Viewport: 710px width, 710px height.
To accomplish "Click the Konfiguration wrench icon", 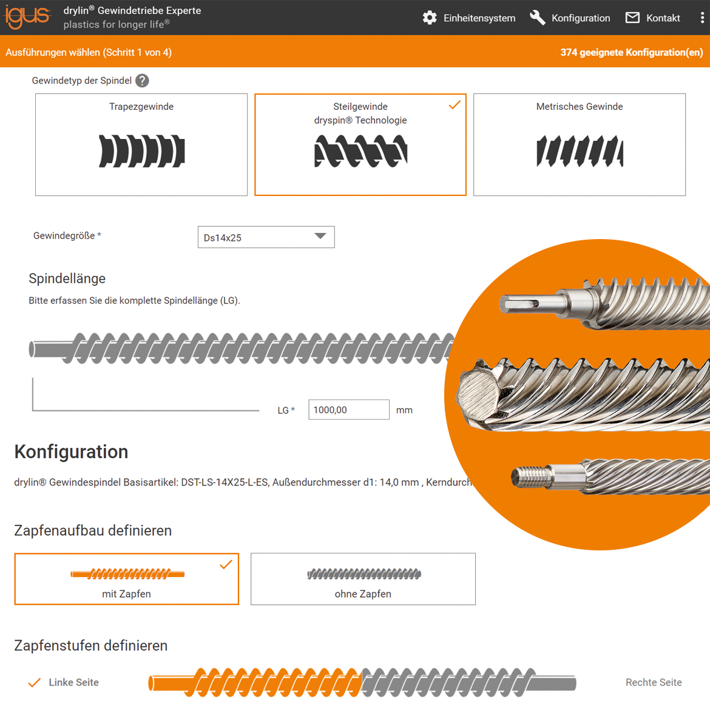I will 537,18.
